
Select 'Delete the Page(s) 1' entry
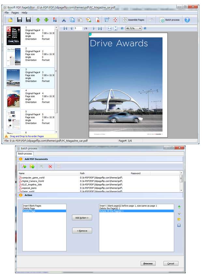click(x=137, y=208)
